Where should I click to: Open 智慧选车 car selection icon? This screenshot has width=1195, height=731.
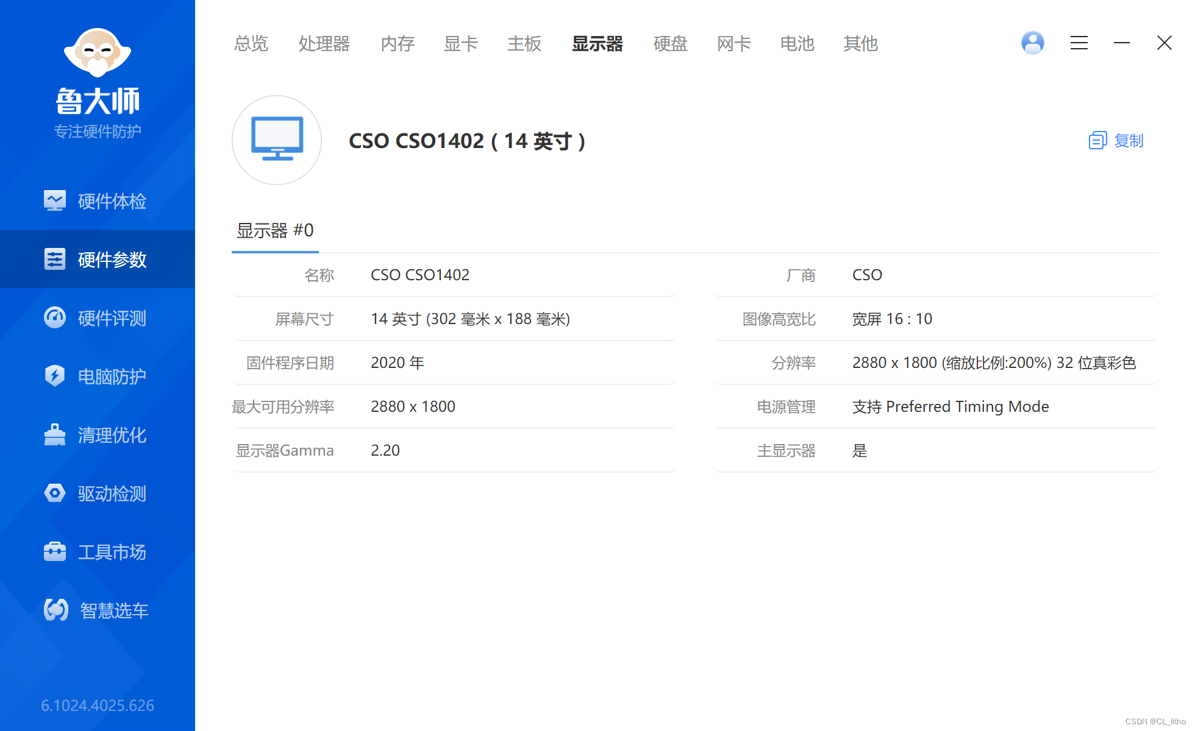point(56,610)
